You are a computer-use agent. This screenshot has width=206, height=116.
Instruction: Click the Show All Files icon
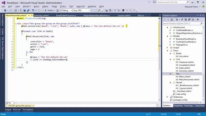(x=193, y=20)
